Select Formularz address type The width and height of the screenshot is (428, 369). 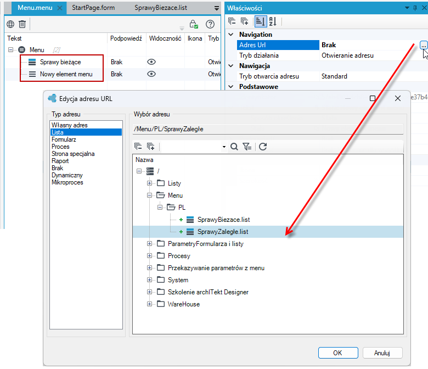coord(64,139)
